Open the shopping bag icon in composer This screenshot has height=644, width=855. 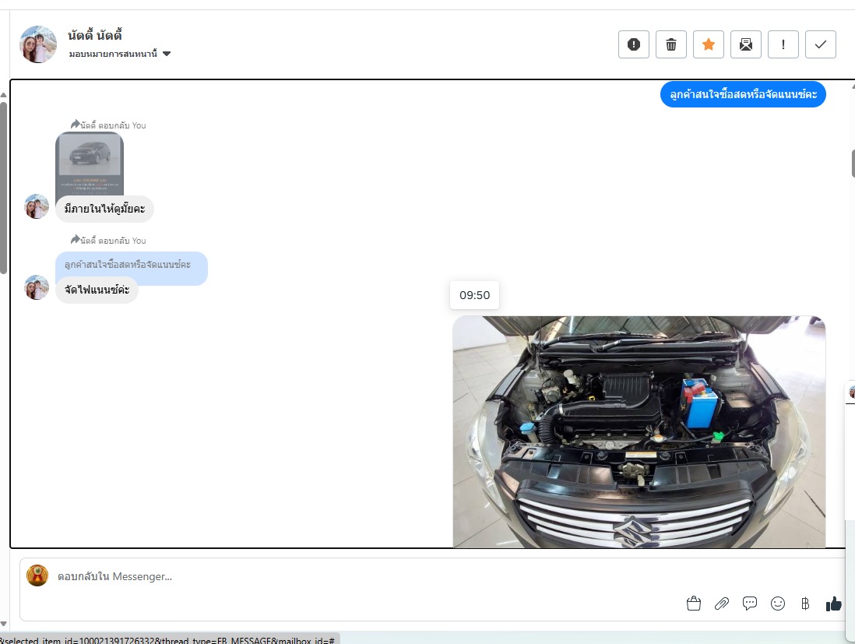[x=694, y=604]
